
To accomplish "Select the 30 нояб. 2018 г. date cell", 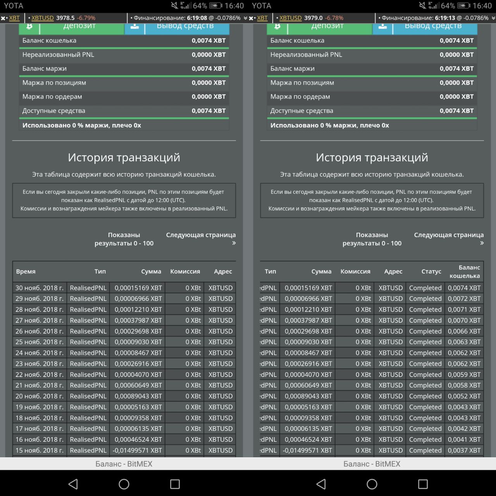I will tap(40, 288).
